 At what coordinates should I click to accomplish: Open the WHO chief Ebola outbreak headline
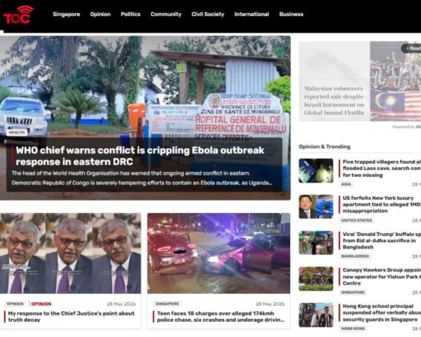tap(140, 156)
